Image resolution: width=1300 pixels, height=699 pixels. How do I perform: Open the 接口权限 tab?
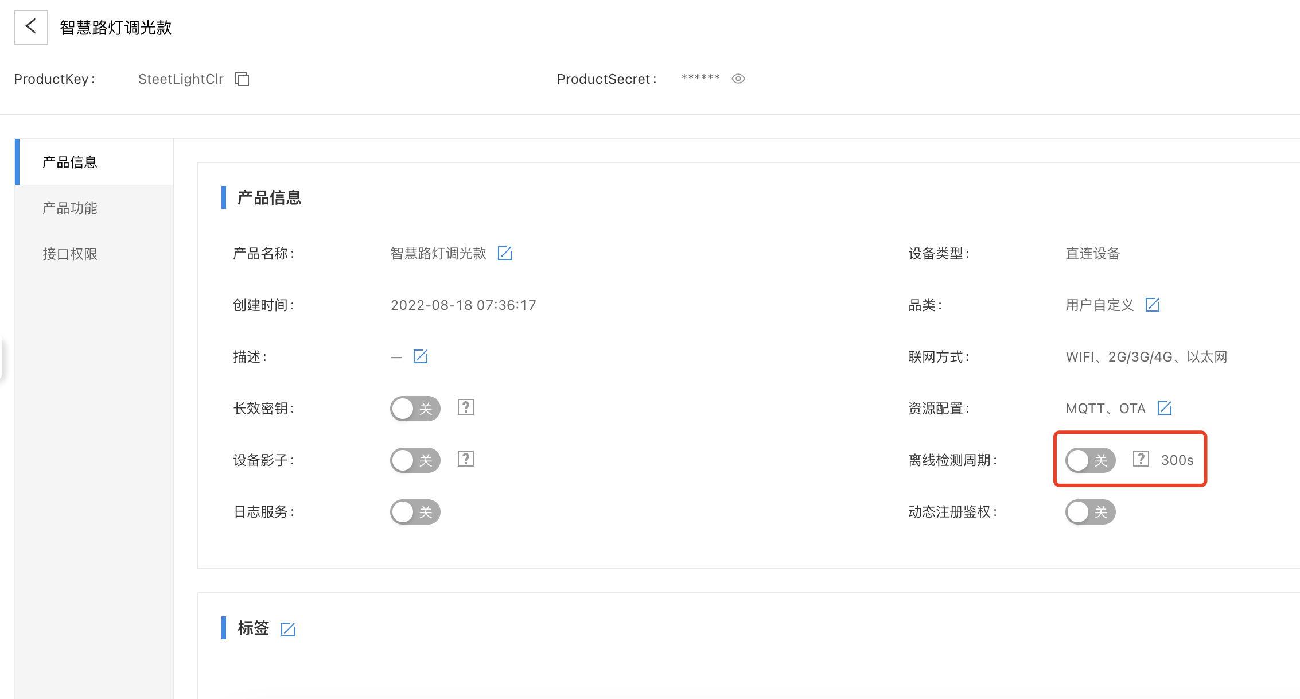[94, 254]
